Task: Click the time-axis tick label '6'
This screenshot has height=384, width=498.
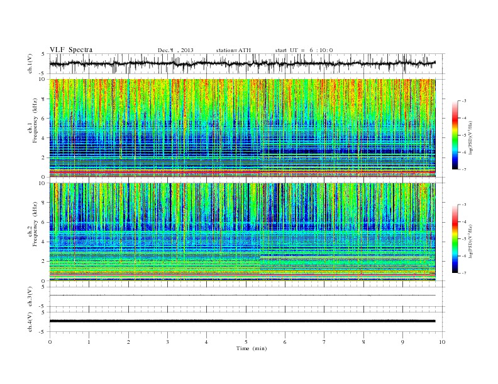Action: coord(285,342)
